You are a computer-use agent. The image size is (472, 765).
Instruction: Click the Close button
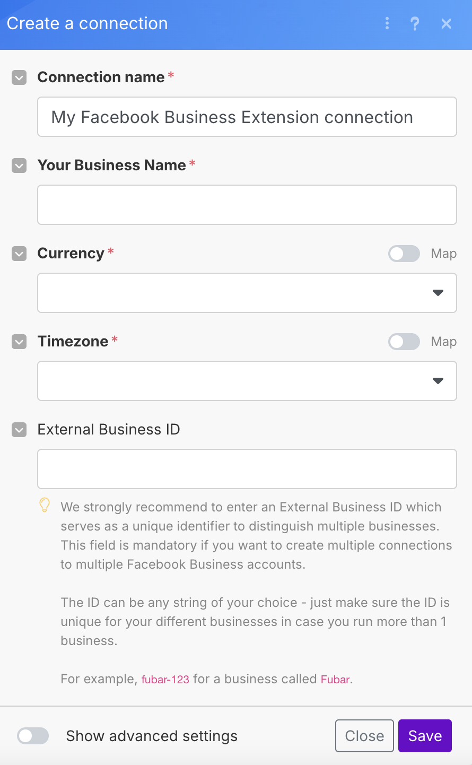(x=364, y=736)
